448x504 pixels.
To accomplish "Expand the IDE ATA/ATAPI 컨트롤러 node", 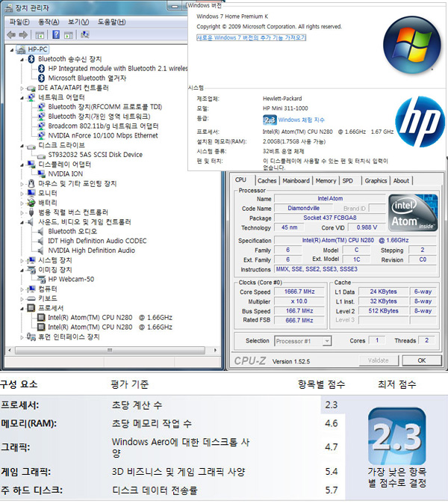I will click(x=22, y=88).
